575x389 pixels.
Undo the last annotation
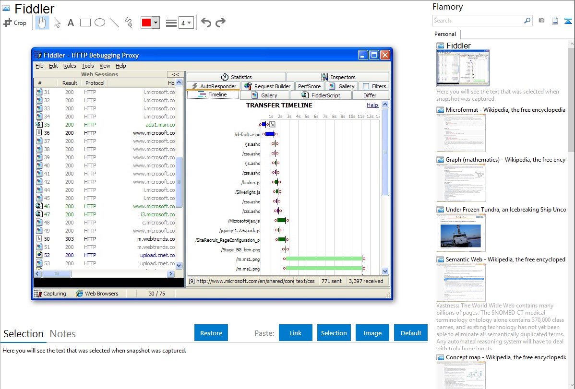click(x=206, y=23)
